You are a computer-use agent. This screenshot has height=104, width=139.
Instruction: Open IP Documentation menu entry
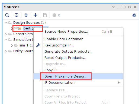coord(78,82)
